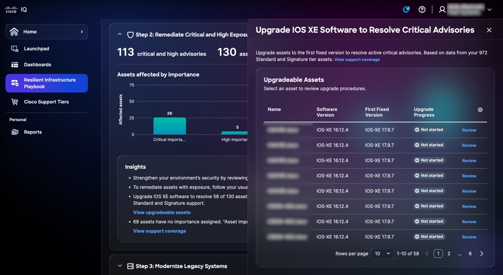Click the Personal section label
503x275 pixels.
click(x=18, y=120)
